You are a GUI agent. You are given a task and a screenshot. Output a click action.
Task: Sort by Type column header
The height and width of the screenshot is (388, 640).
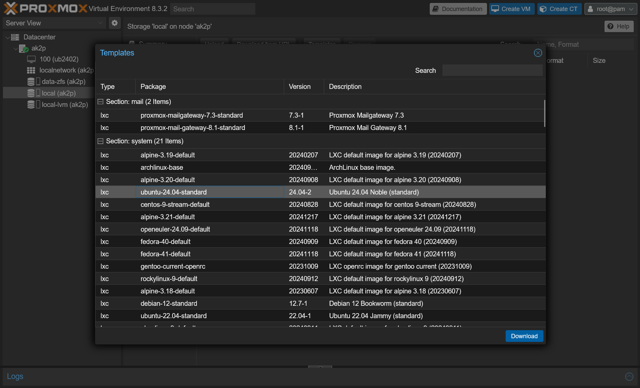[x=115, y=87]
